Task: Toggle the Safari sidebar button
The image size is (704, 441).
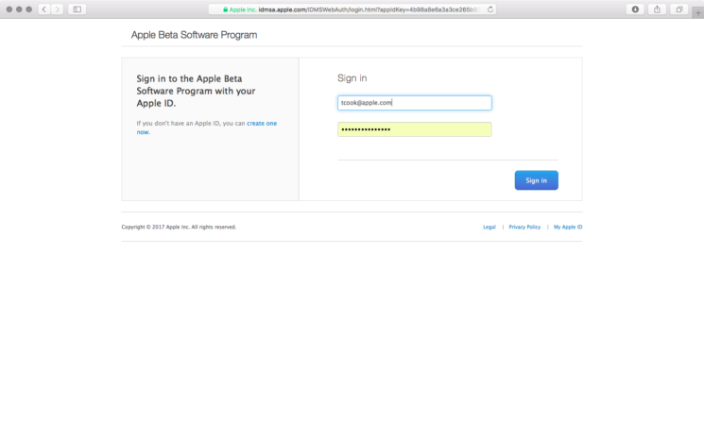Action: tap(77, 9)
